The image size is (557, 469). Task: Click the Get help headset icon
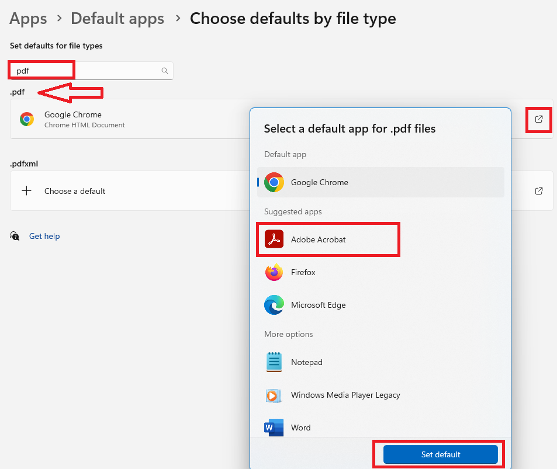[15, 236]
